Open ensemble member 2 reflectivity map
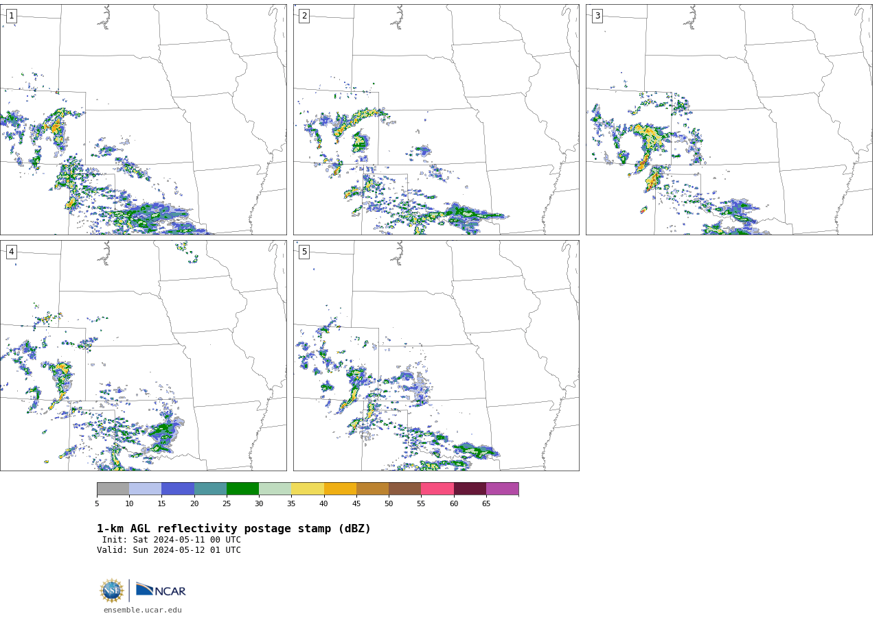 tap(436, 119)
